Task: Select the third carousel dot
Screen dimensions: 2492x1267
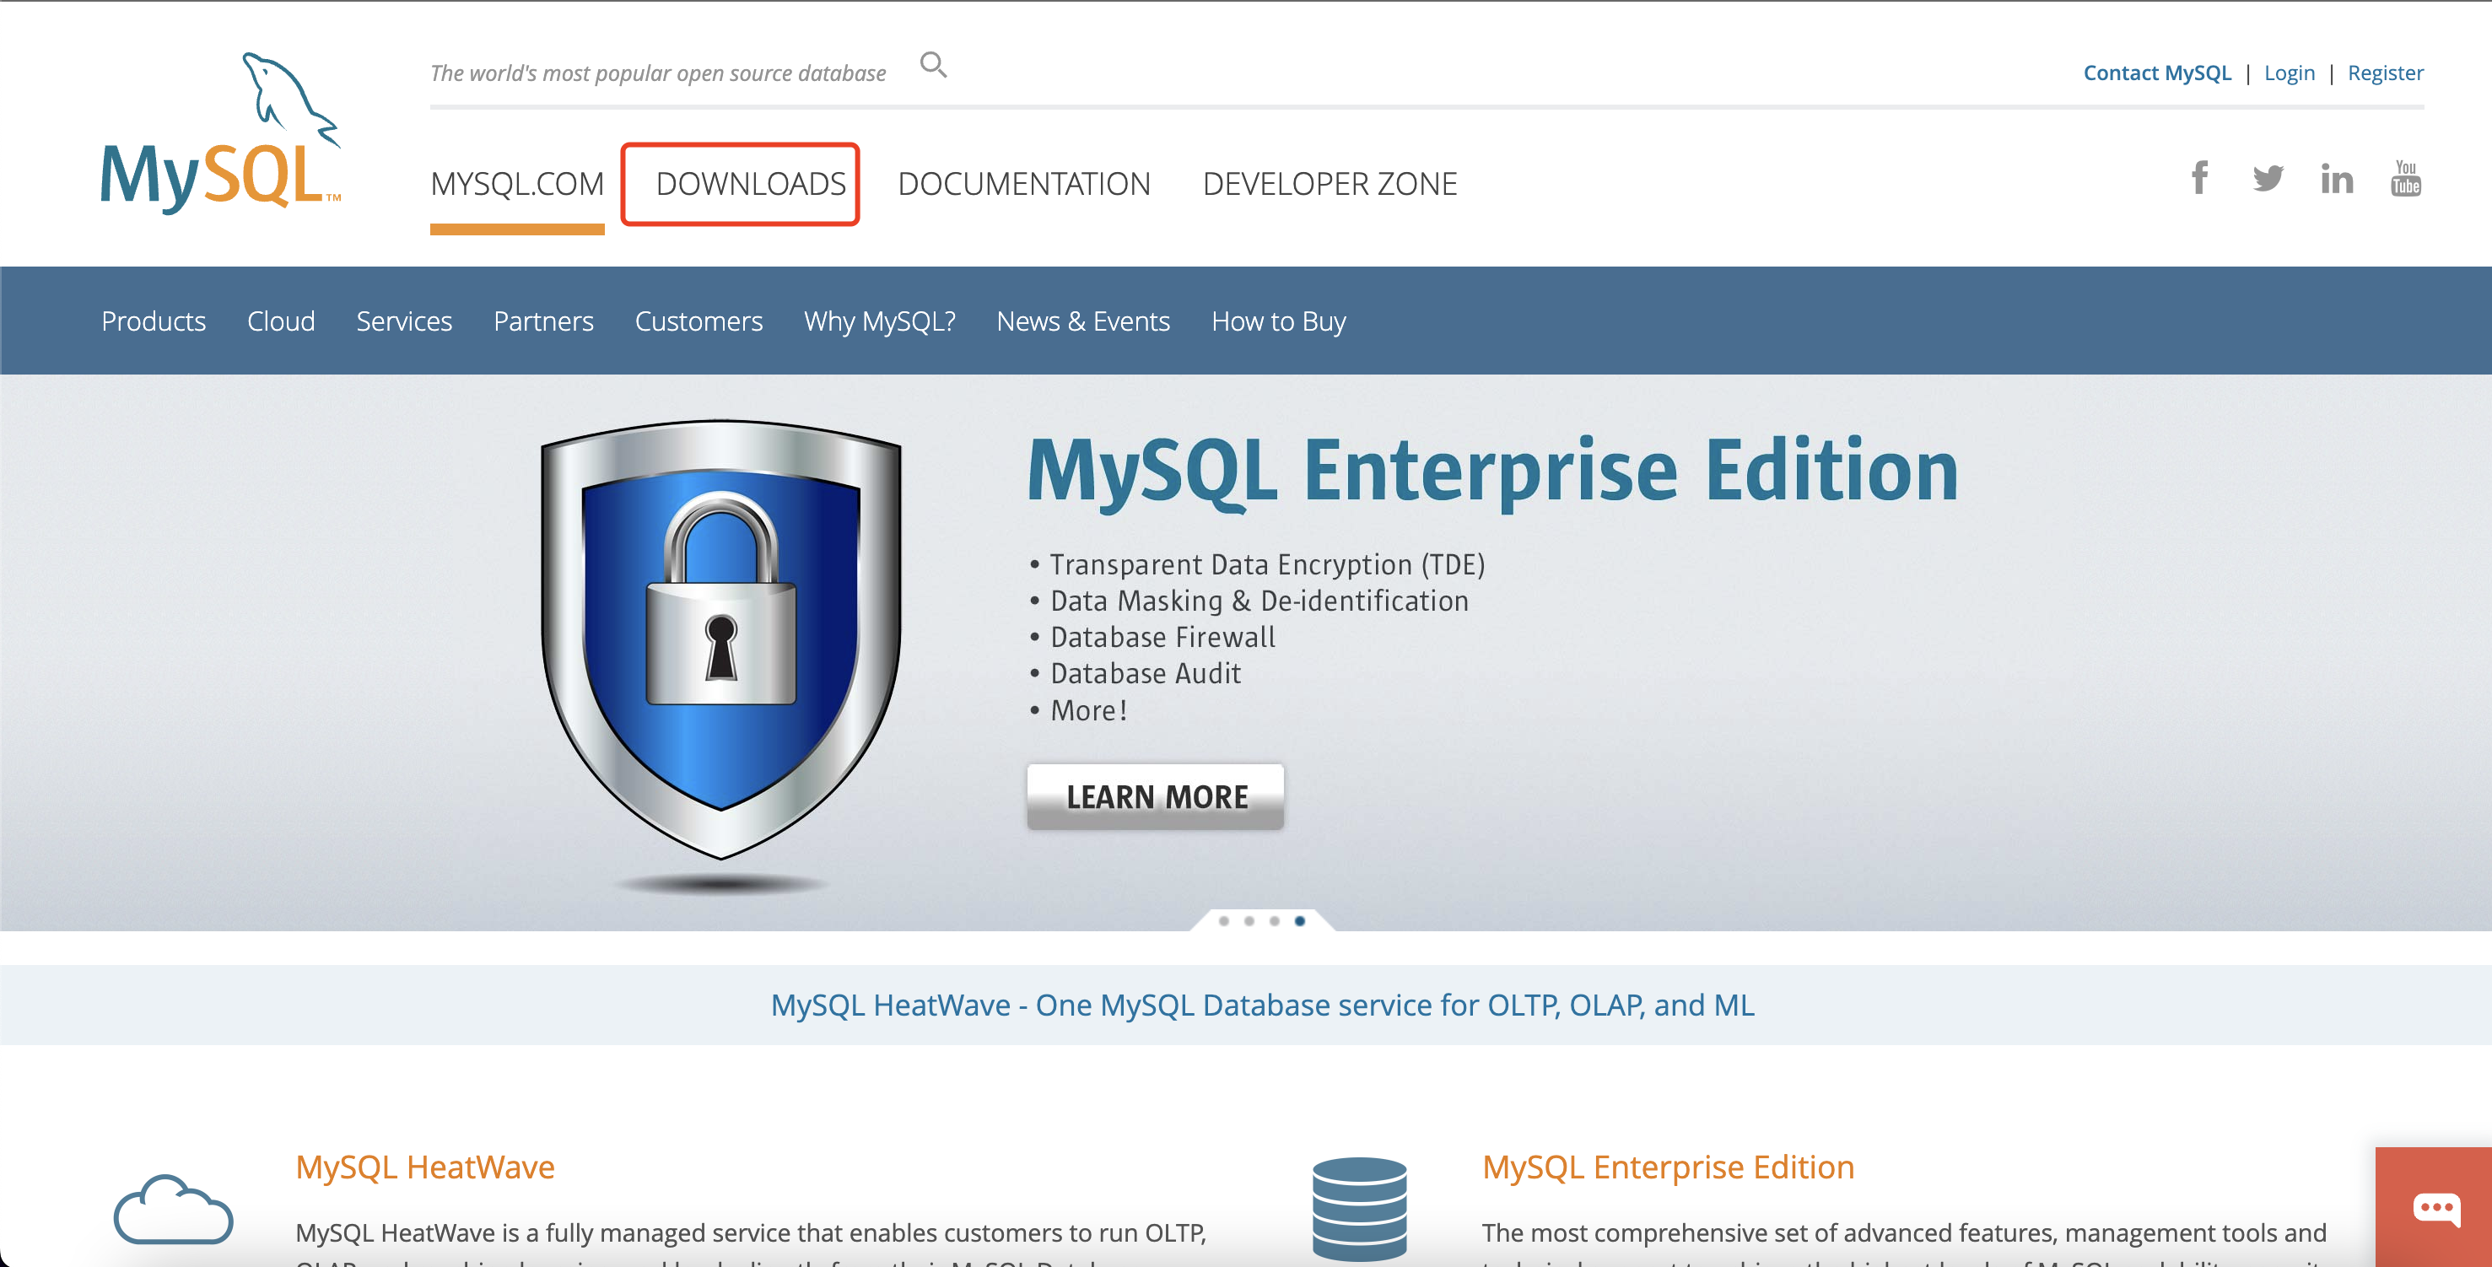Action: click(1274, 921)
